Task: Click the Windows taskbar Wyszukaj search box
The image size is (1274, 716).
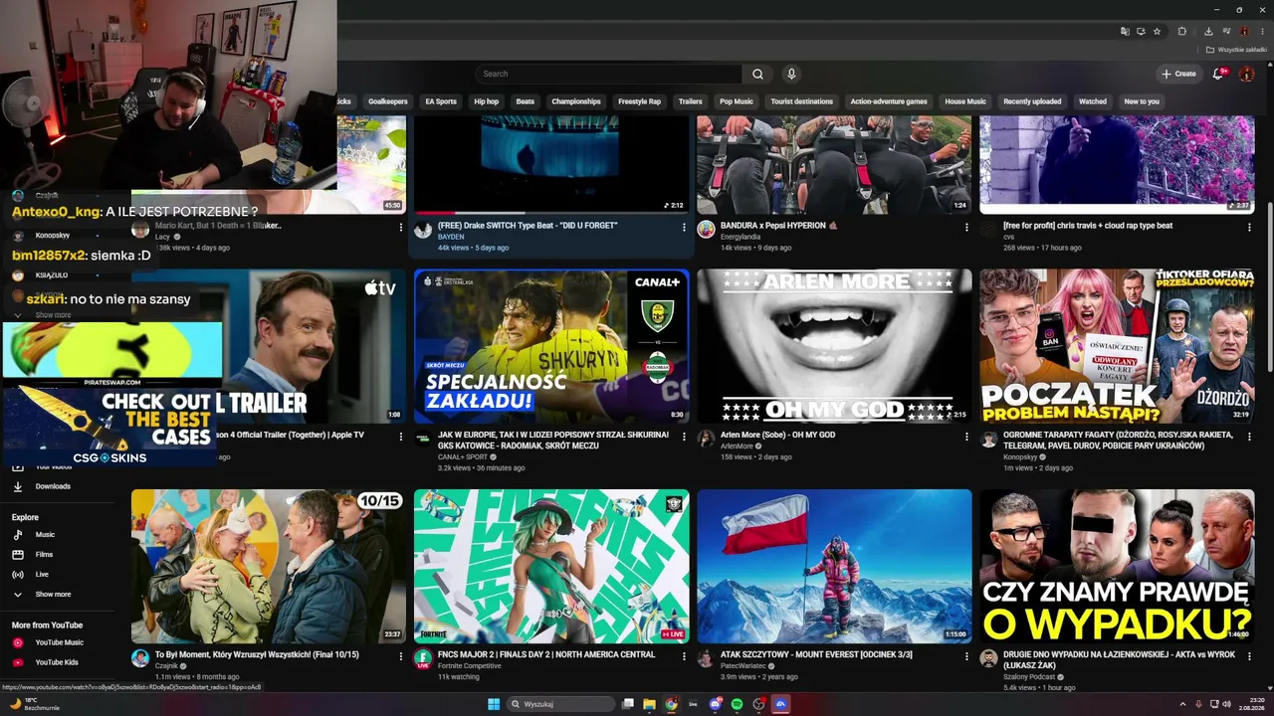Action: click(x=561, y=704)
